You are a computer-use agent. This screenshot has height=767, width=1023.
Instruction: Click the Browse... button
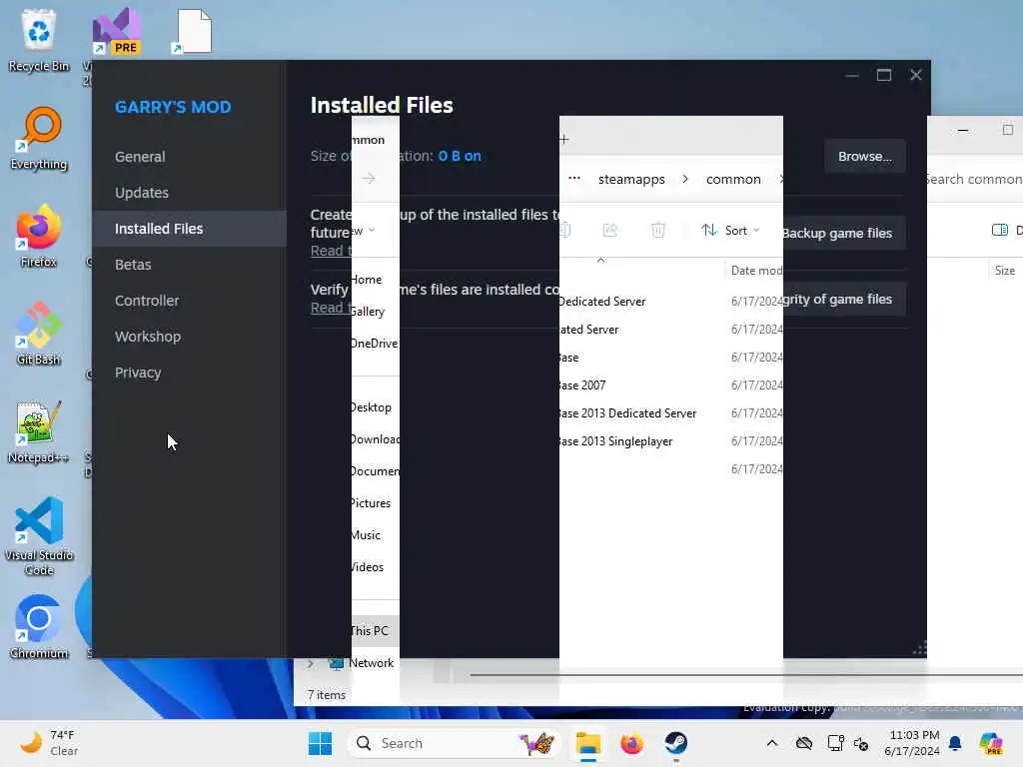(864, 156)
